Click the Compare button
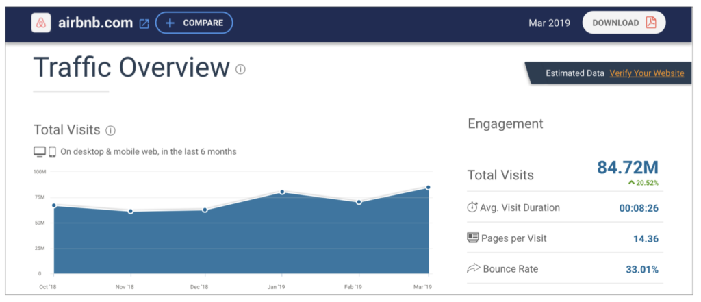 coord(194,23)
